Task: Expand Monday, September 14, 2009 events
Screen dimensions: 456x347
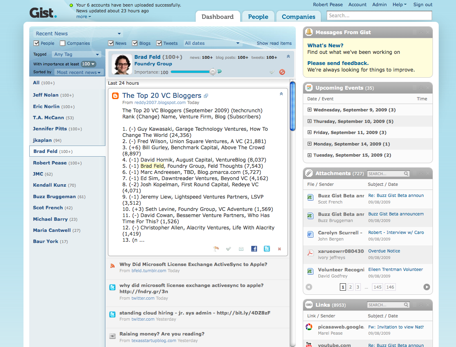Action: tap(309, 144)
